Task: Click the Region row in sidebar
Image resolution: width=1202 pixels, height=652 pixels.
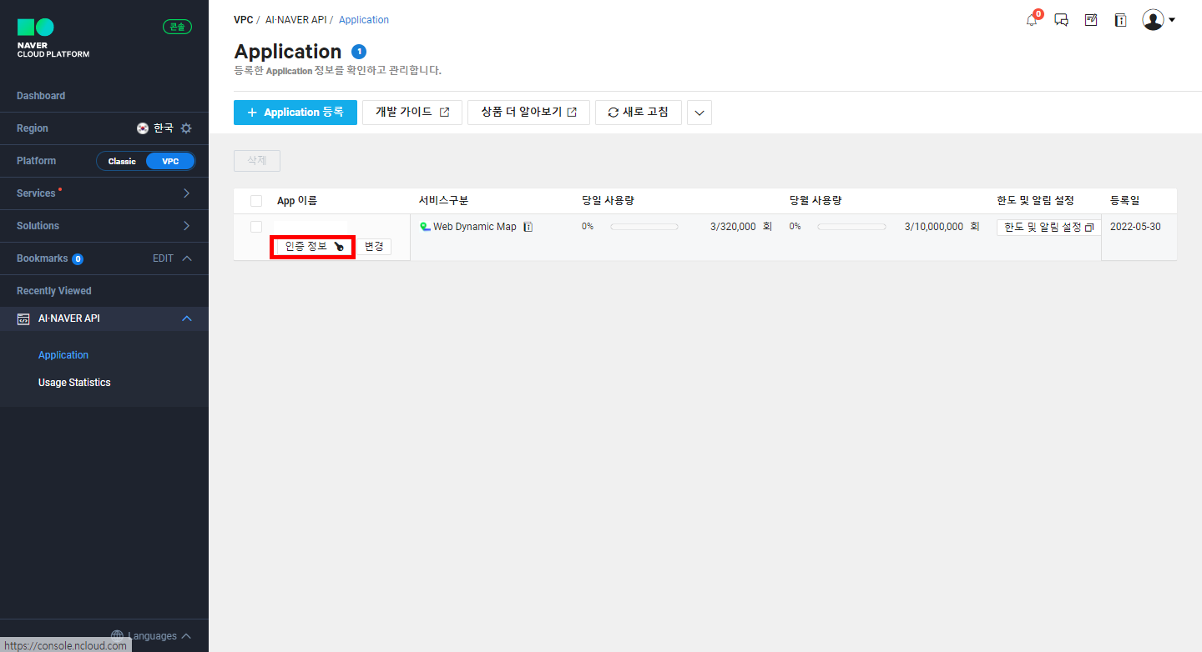Action: pyautogui.click(x=104, y=128)
